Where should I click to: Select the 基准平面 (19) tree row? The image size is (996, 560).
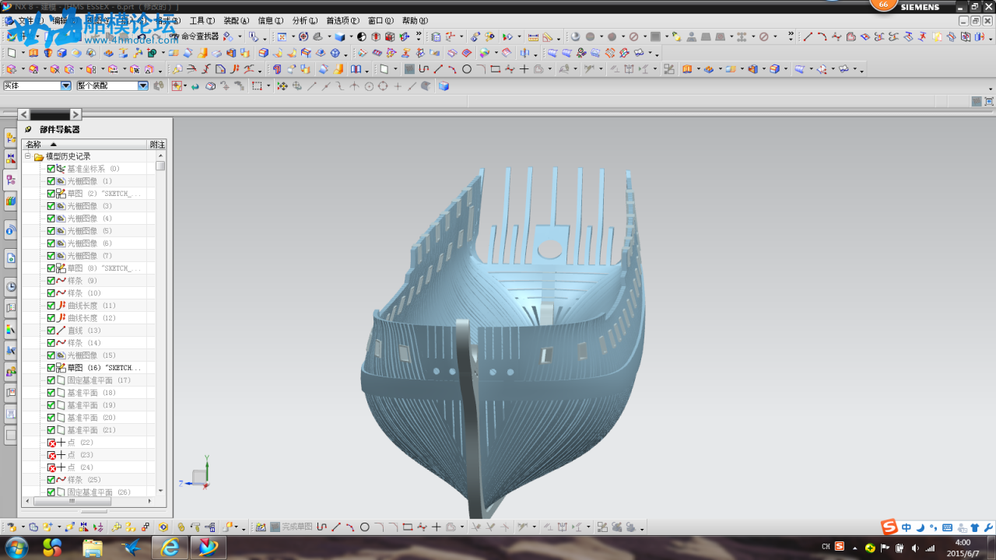click(89, 405)
